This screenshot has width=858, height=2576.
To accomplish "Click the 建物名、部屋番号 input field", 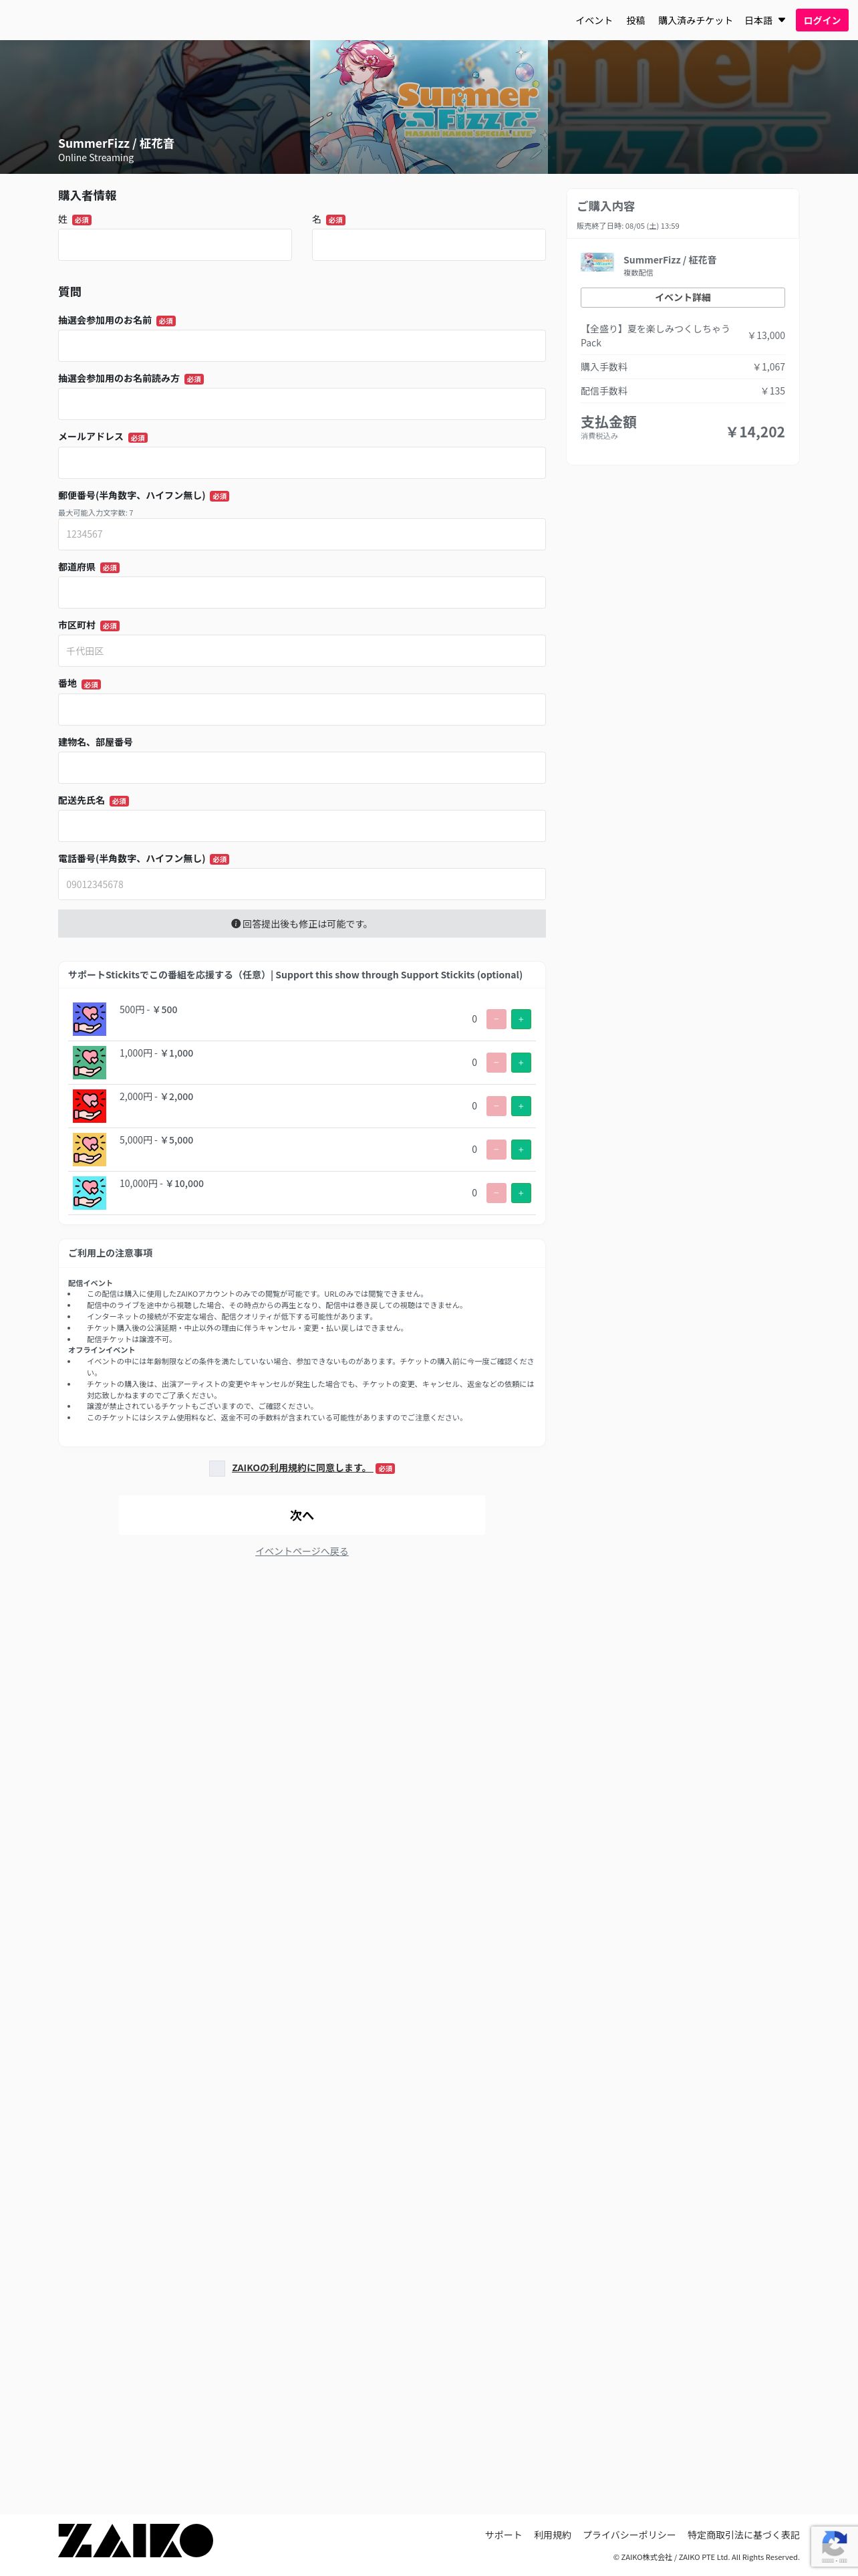I will pos(301,768).
